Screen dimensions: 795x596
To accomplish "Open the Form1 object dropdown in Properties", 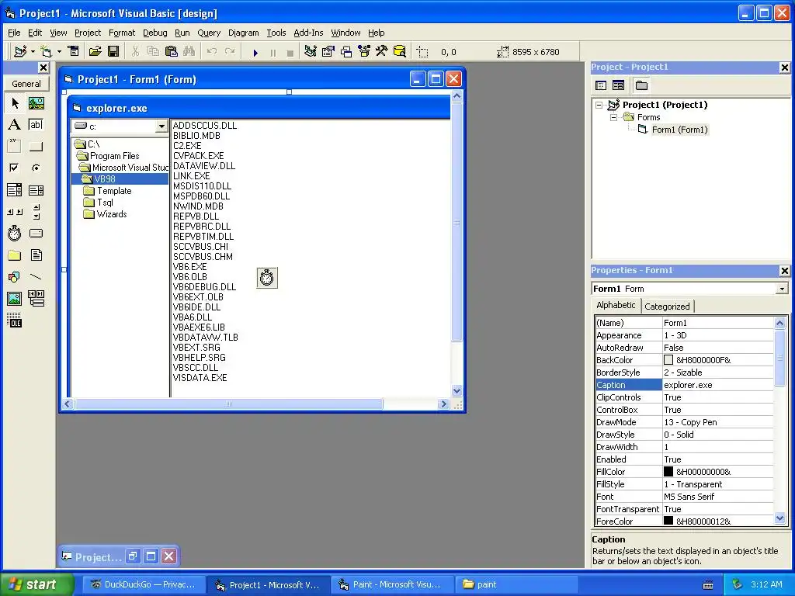I will 782,289.
